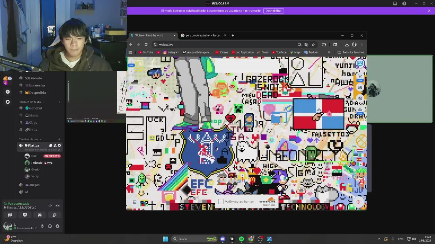Open the Maps bookmark

295,52
